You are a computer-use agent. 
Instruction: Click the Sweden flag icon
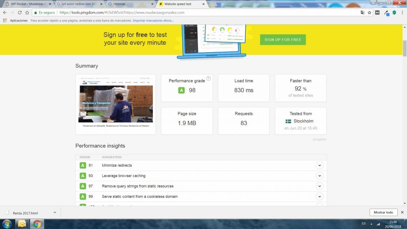(x=288, y=121)
